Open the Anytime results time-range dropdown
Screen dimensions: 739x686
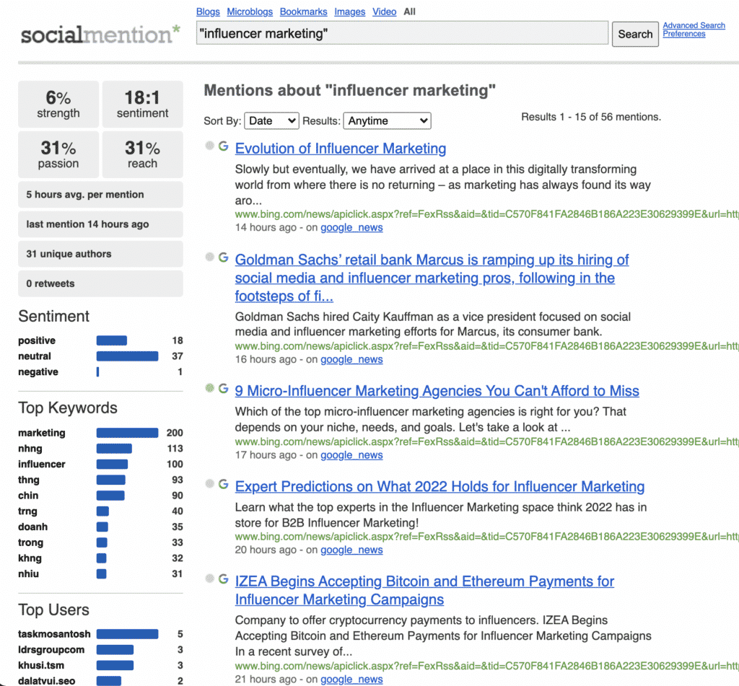click(x=387, y=120)
